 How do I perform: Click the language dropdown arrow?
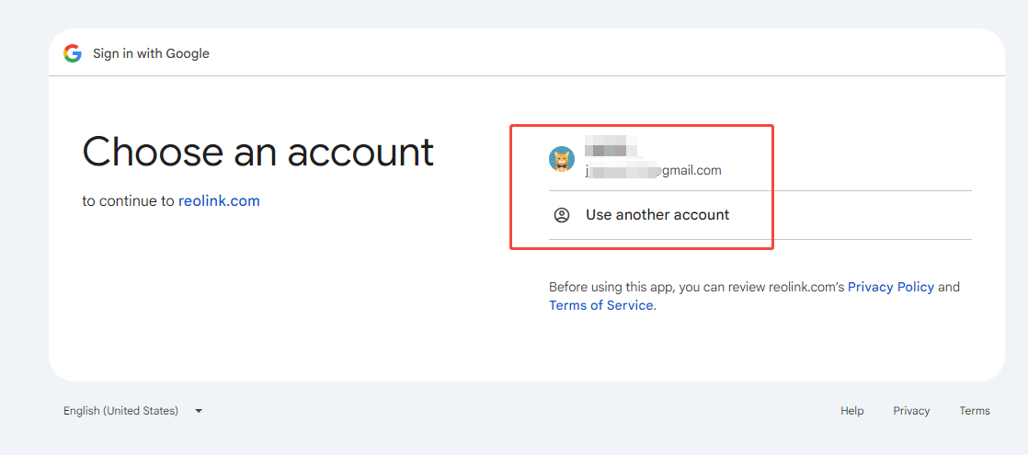pos(199,411)
